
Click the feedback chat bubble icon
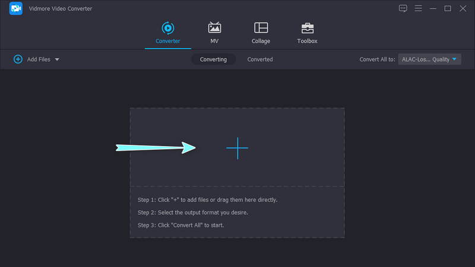click(x=403, y=8)
